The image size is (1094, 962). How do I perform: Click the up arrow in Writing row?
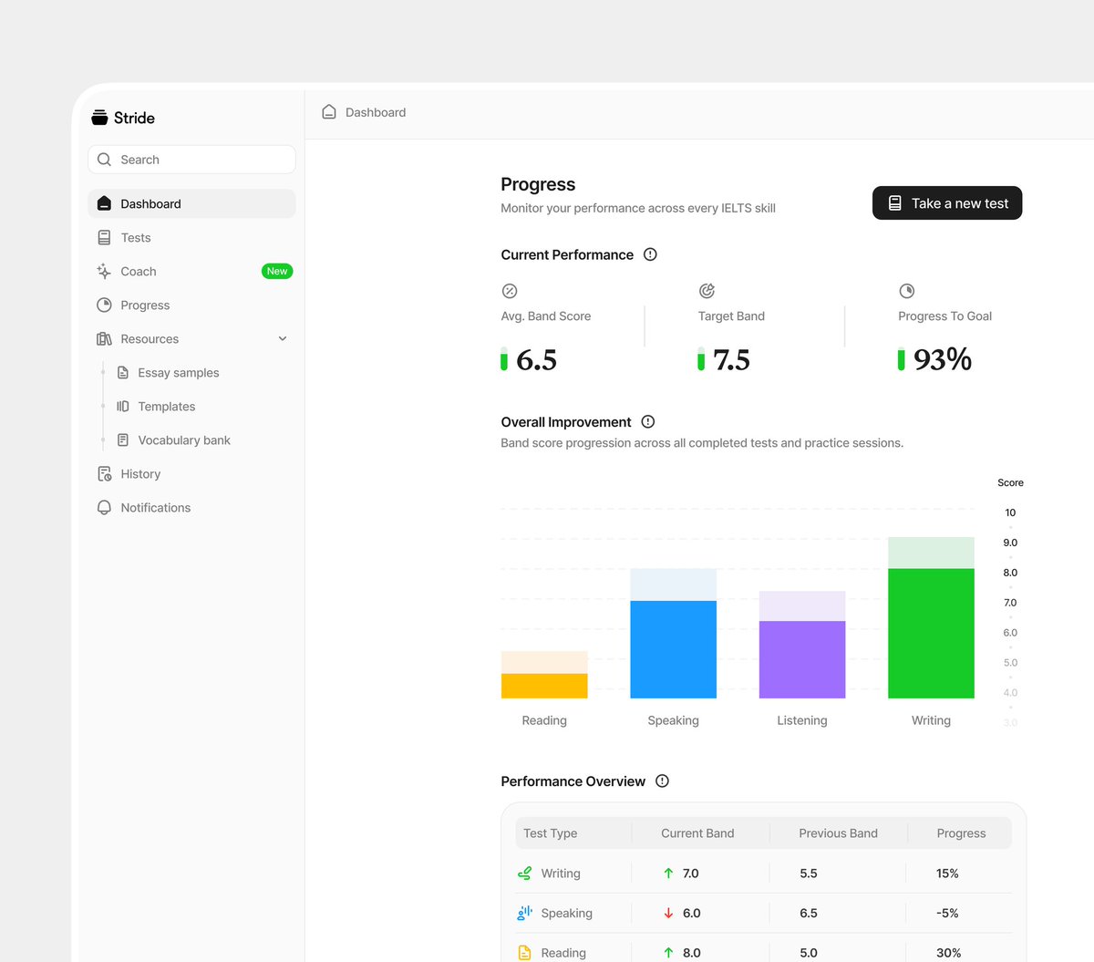point(668,873)
